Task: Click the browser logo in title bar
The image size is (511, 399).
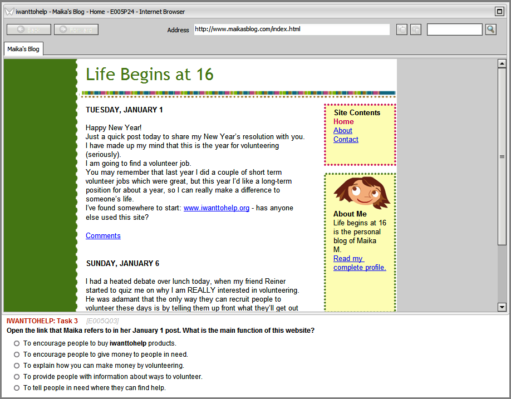Action: point(9,12)
